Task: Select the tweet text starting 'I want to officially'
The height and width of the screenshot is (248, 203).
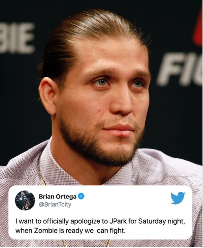Action: [100, 226]
